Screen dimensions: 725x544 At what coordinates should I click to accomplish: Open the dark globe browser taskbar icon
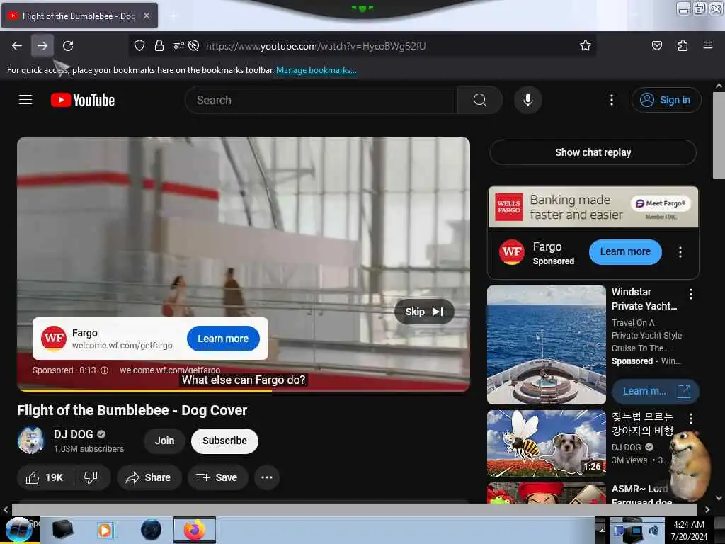click(x=151, y=530)
